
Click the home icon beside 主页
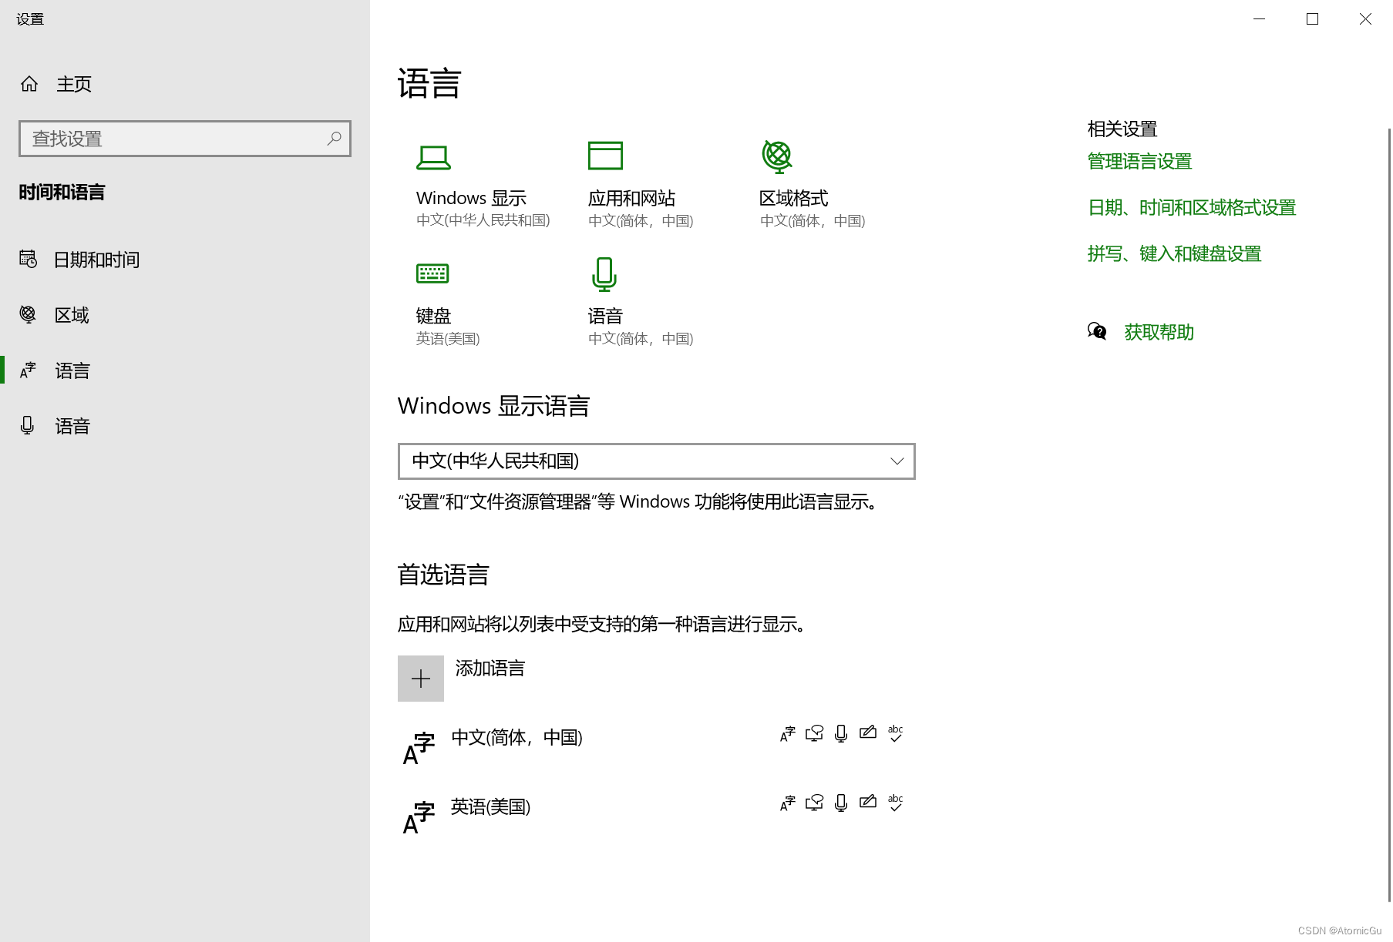coord(29,84)
